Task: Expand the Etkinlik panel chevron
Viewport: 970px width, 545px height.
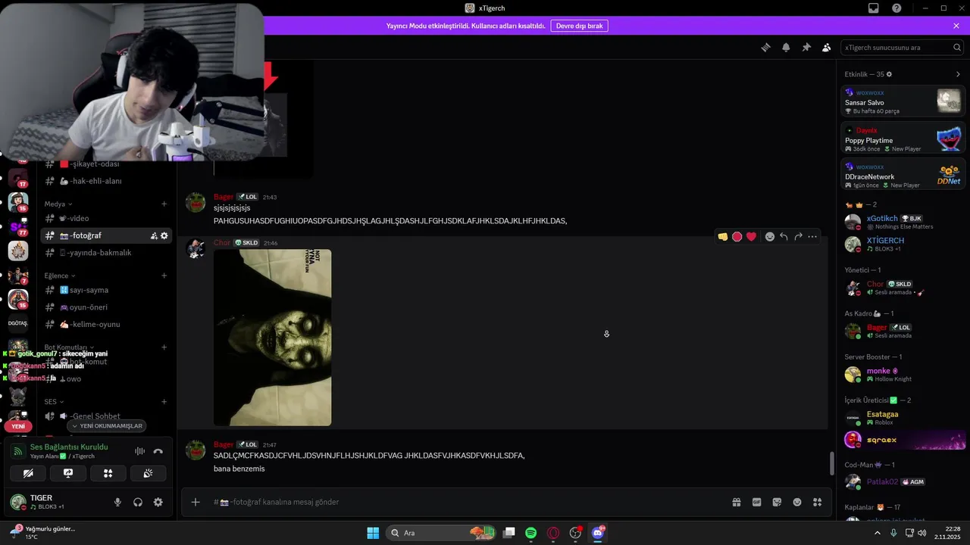Action: point(958,74)
